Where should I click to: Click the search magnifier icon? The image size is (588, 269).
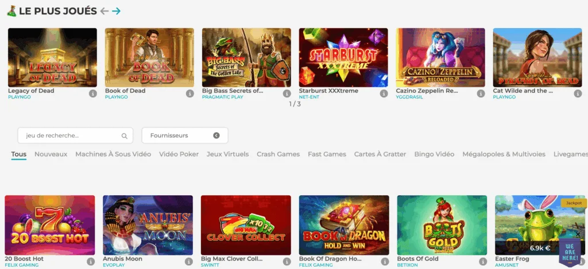(125, 136)
